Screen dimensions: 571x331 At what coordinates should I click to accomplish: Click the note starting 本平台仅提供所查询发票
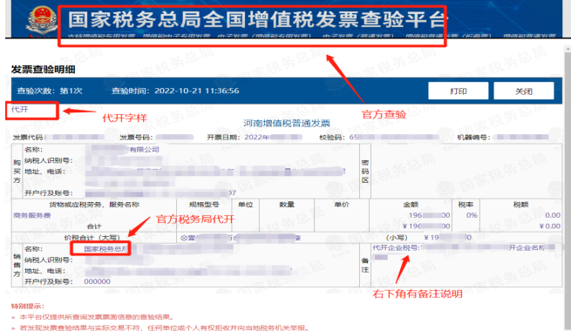click(97, 317)
